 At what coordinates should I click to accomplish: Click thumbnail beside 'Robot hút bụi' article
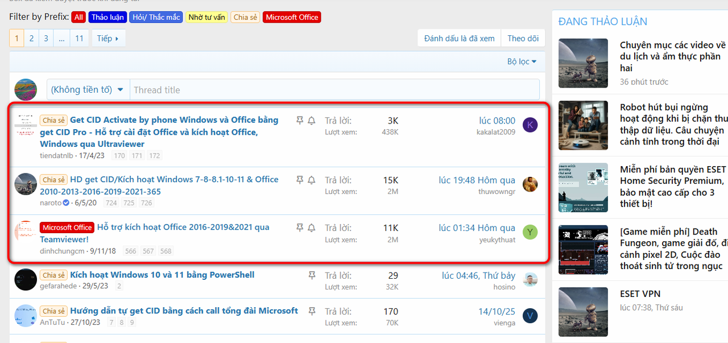pos(583,126)
